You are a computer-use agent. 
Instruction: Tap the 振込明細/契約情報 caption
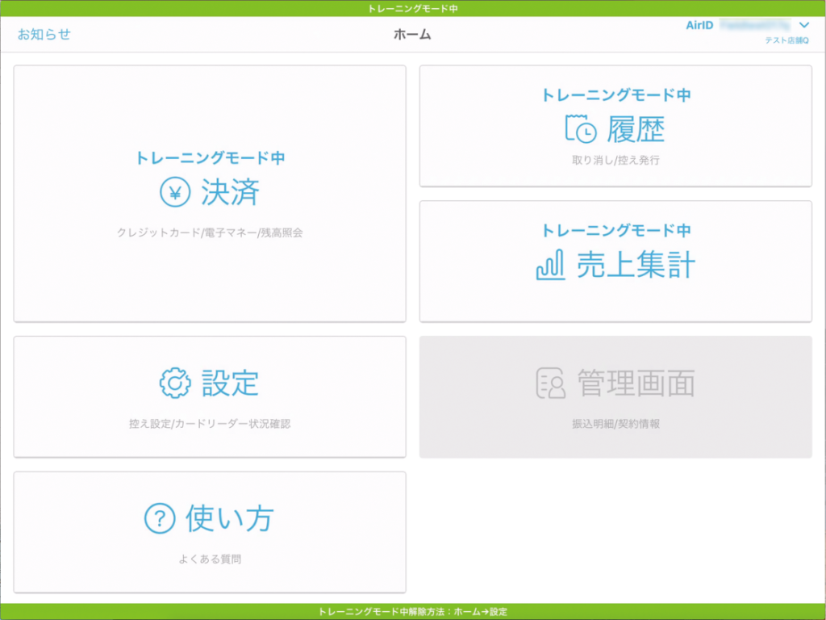[x=615, y=423]
